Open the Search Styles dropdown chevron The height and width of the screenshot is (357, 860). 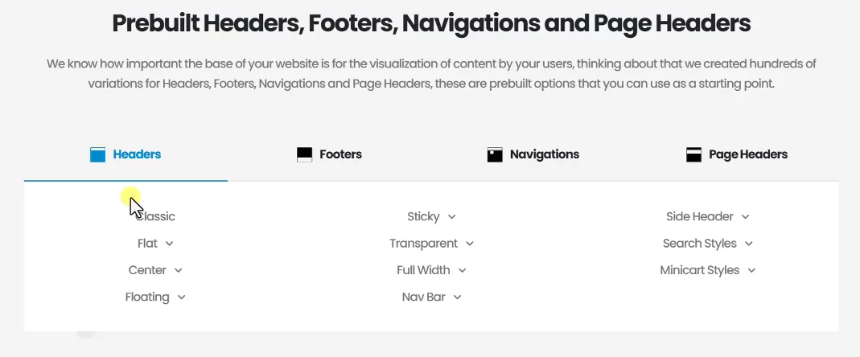click(749, 244)
